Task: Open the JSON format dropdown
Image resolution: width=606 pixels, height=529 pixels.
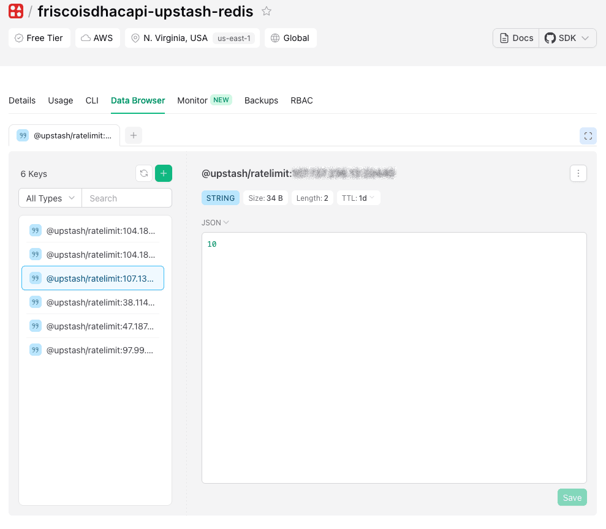Action: tap(214, 223)
